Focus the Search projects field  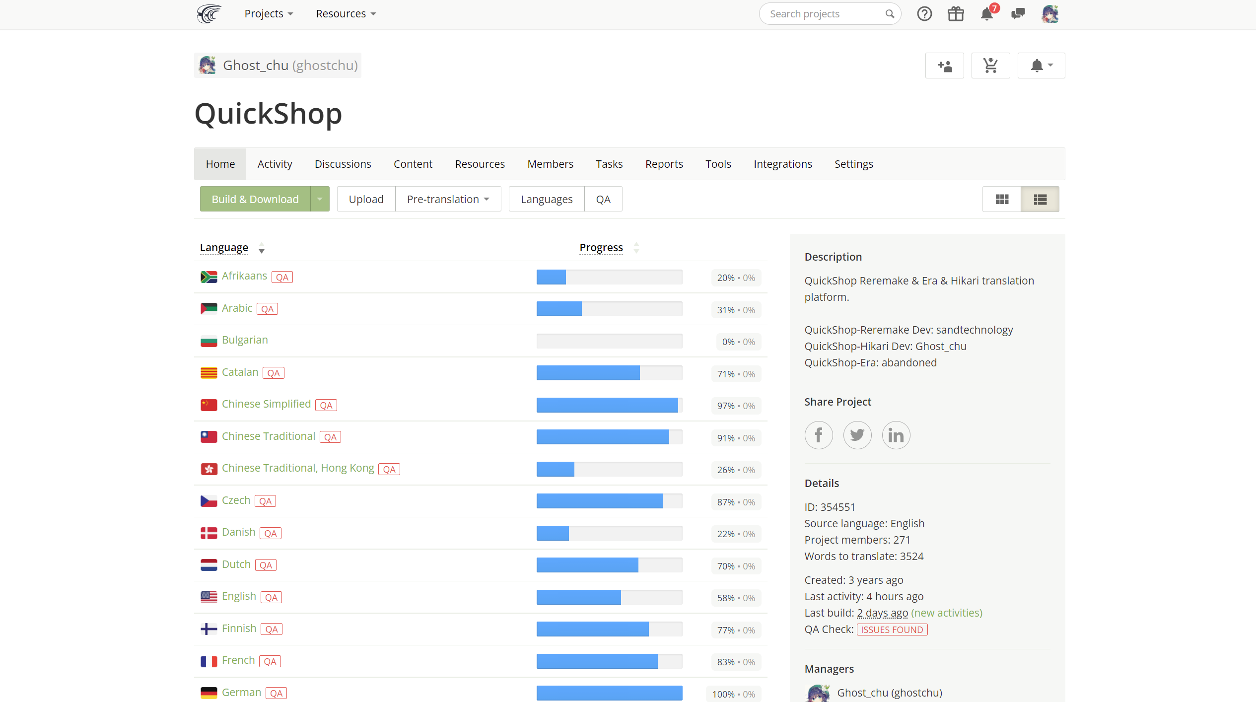(824, 14)
